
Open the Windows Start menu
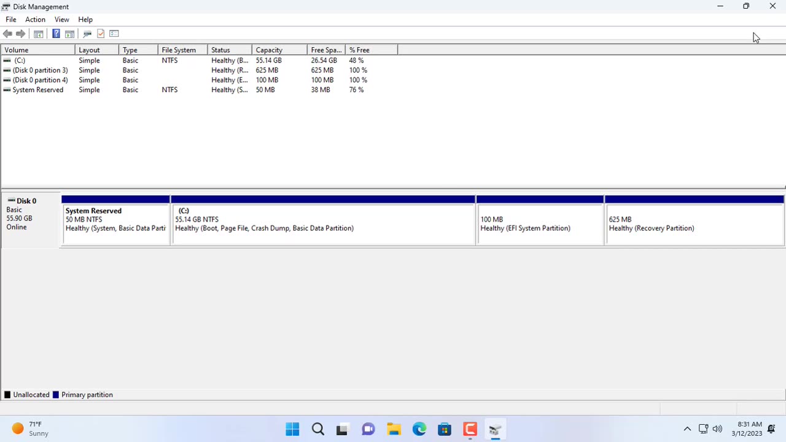pos(292,429)
